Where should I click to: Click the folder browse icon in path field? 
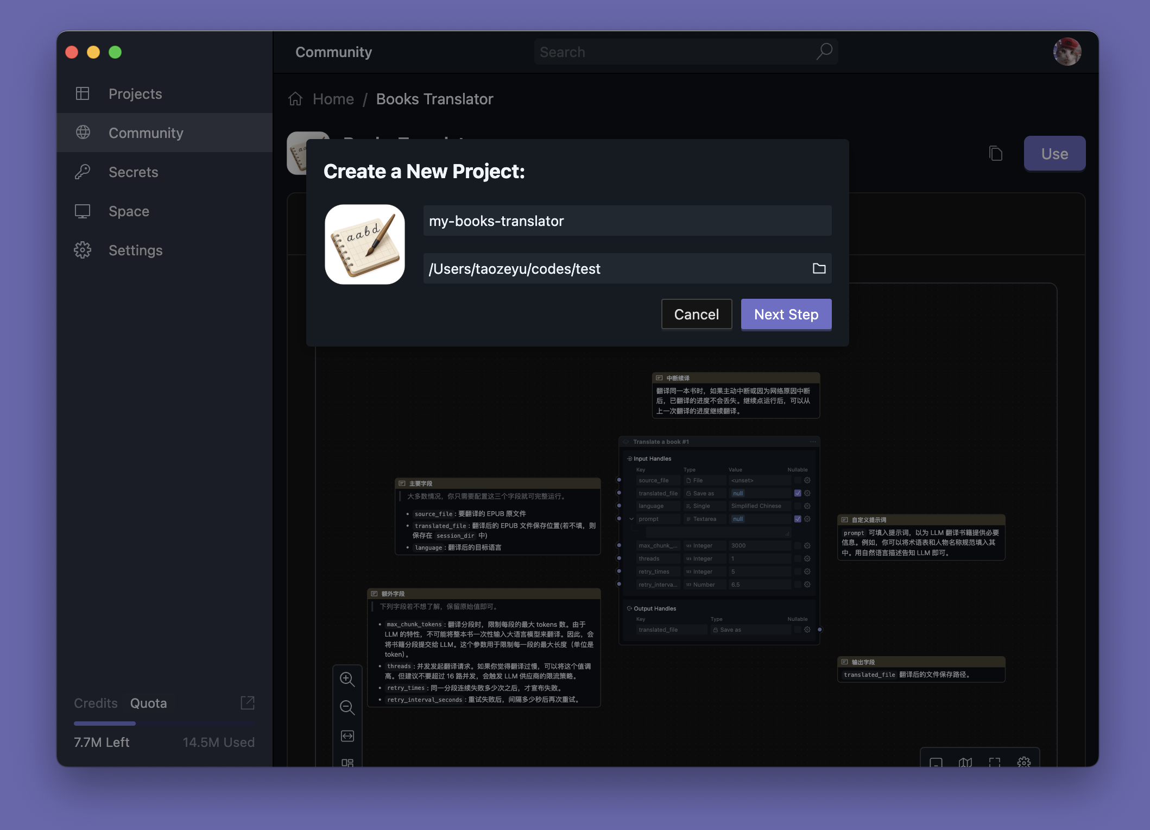(819, 268)
